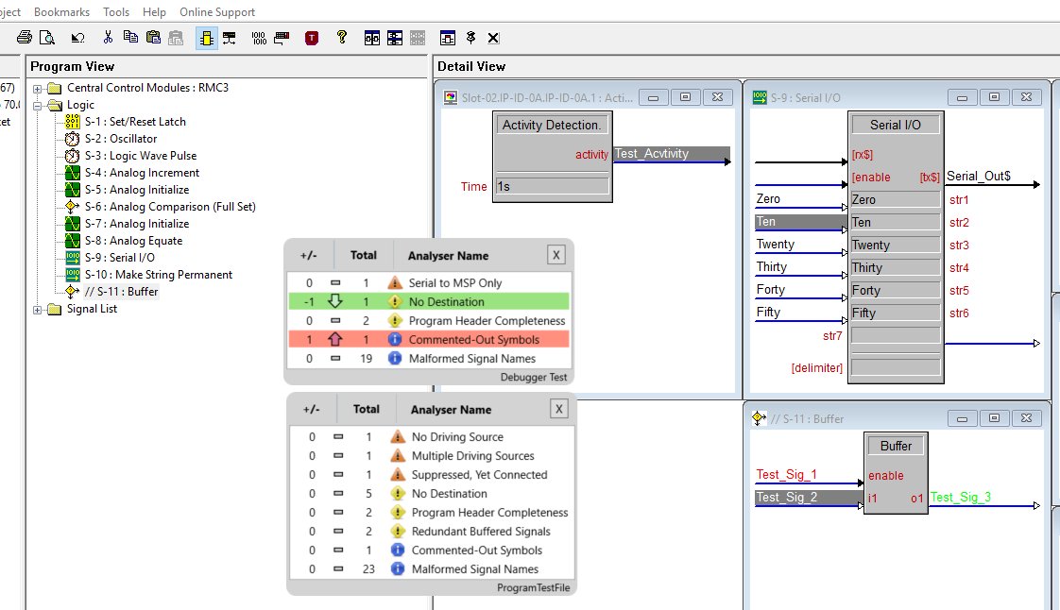Screen dimensions: 1060x610
Task: Click the toolbar icon left of the grayed-out grid
Action: [x=395, y=38]
